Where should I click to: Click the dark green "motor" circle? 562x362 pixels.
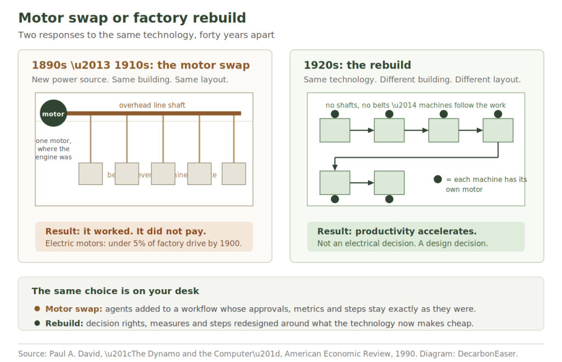(x=53, y=113)
